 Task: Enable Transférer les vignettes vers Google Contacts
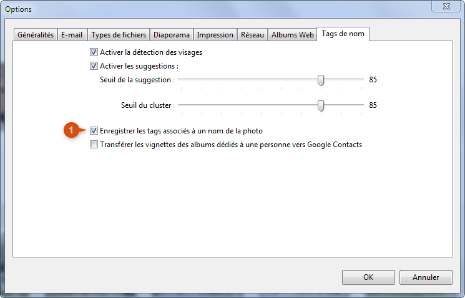click(94, 144)
